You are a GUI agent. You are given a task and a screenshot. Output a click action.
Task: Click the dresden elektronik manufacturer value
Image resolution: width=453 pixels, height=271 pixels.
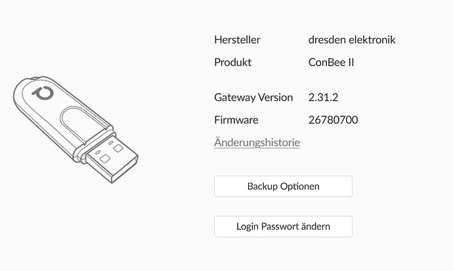coord(352,40)
